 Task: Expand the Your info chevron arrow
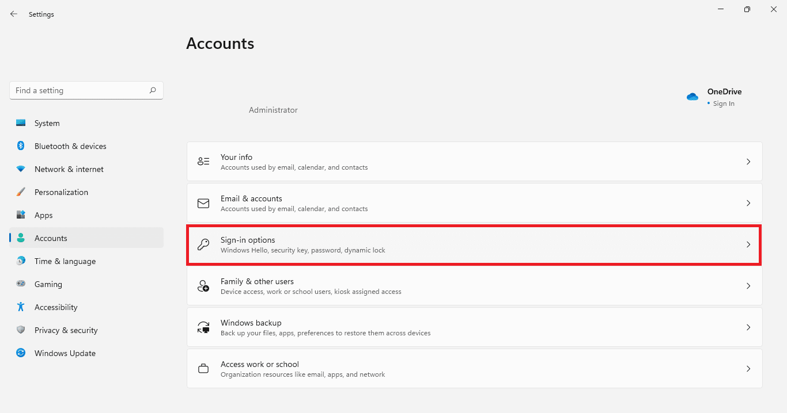point(748,162)
